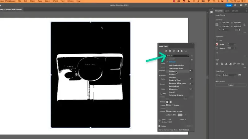The height and width of the screenshot is (139, 248).
Task: Open the Opacity value dropdown arrow
Action: point(235,48)
